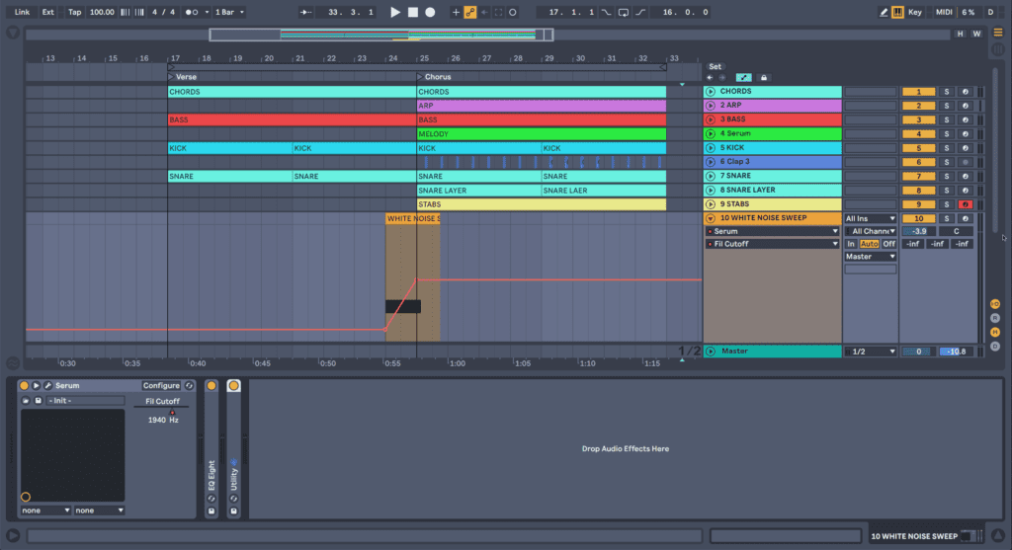
Task: Launch the CHORDS track play icon
Action: pos(711,92)
